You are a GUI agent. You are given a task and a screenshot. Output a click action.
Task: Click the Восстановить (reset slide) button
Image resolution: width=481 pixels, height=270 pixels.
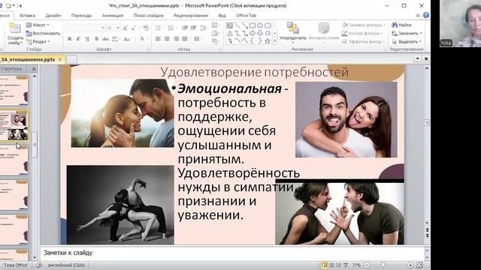[x=43, y=33]
